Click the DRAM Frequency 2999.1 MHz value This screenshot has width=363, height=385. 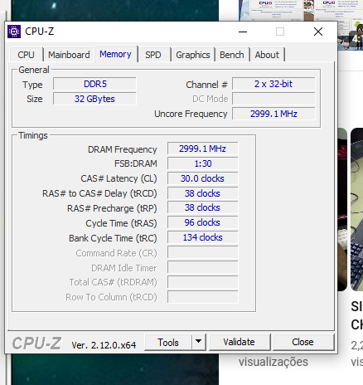pos(202,149)
